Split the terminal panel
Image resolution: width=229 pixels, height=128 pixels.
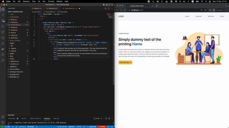pyautogui.click(x=106, y=118)
